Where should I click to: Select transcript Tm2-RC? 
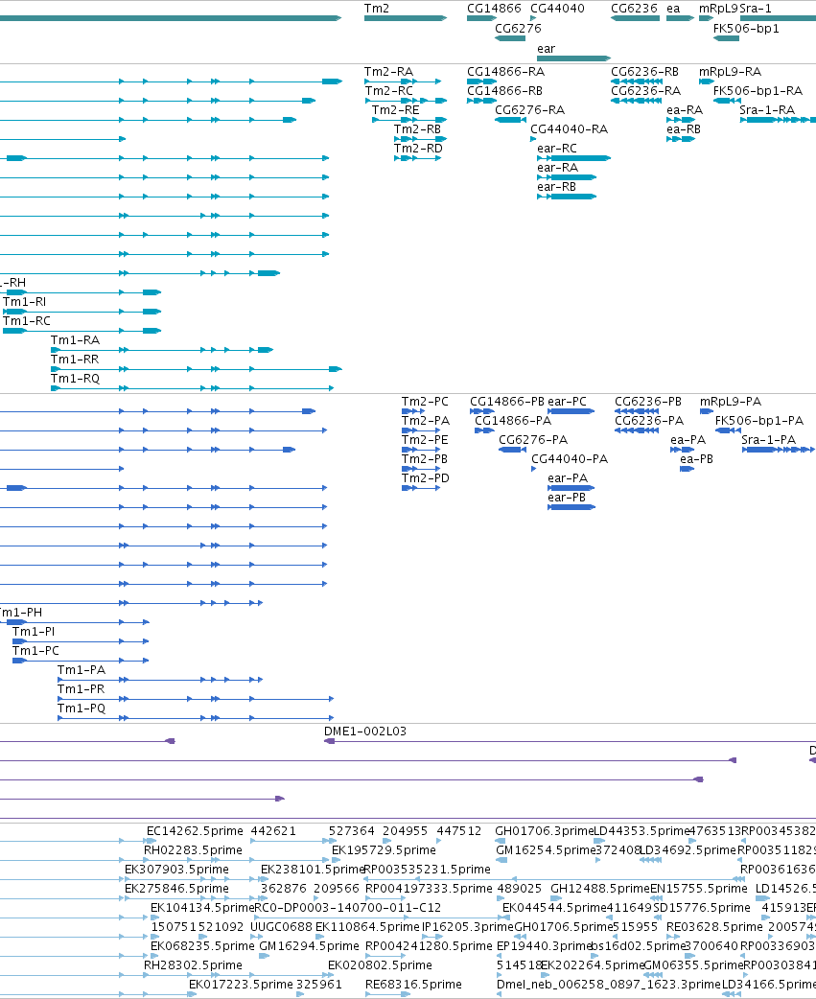pos(388,91)
